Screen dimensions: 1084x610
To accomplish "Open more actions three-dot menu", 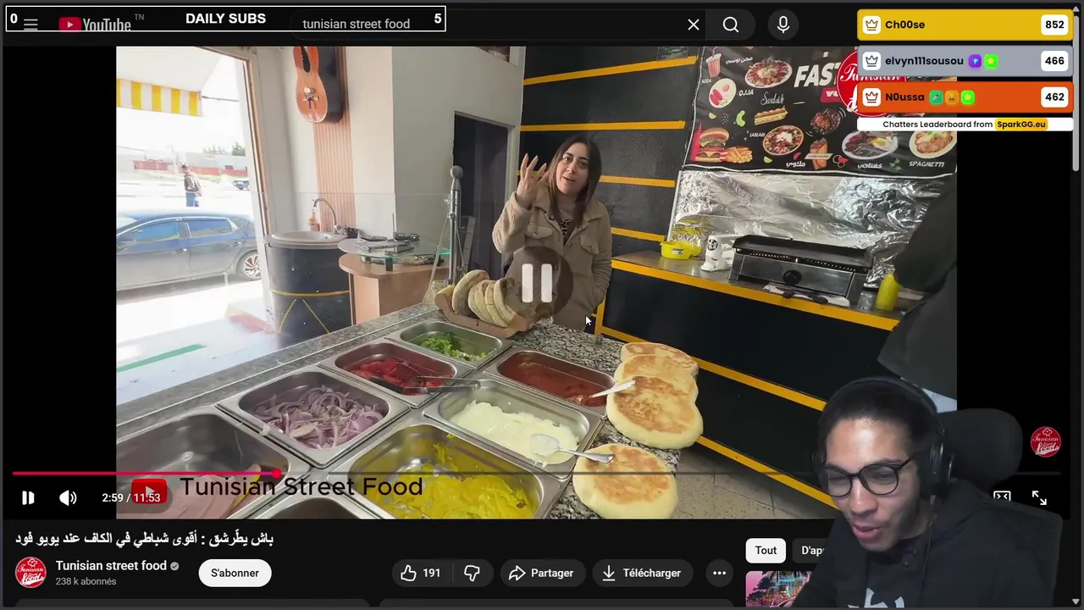I will (719, 573).
